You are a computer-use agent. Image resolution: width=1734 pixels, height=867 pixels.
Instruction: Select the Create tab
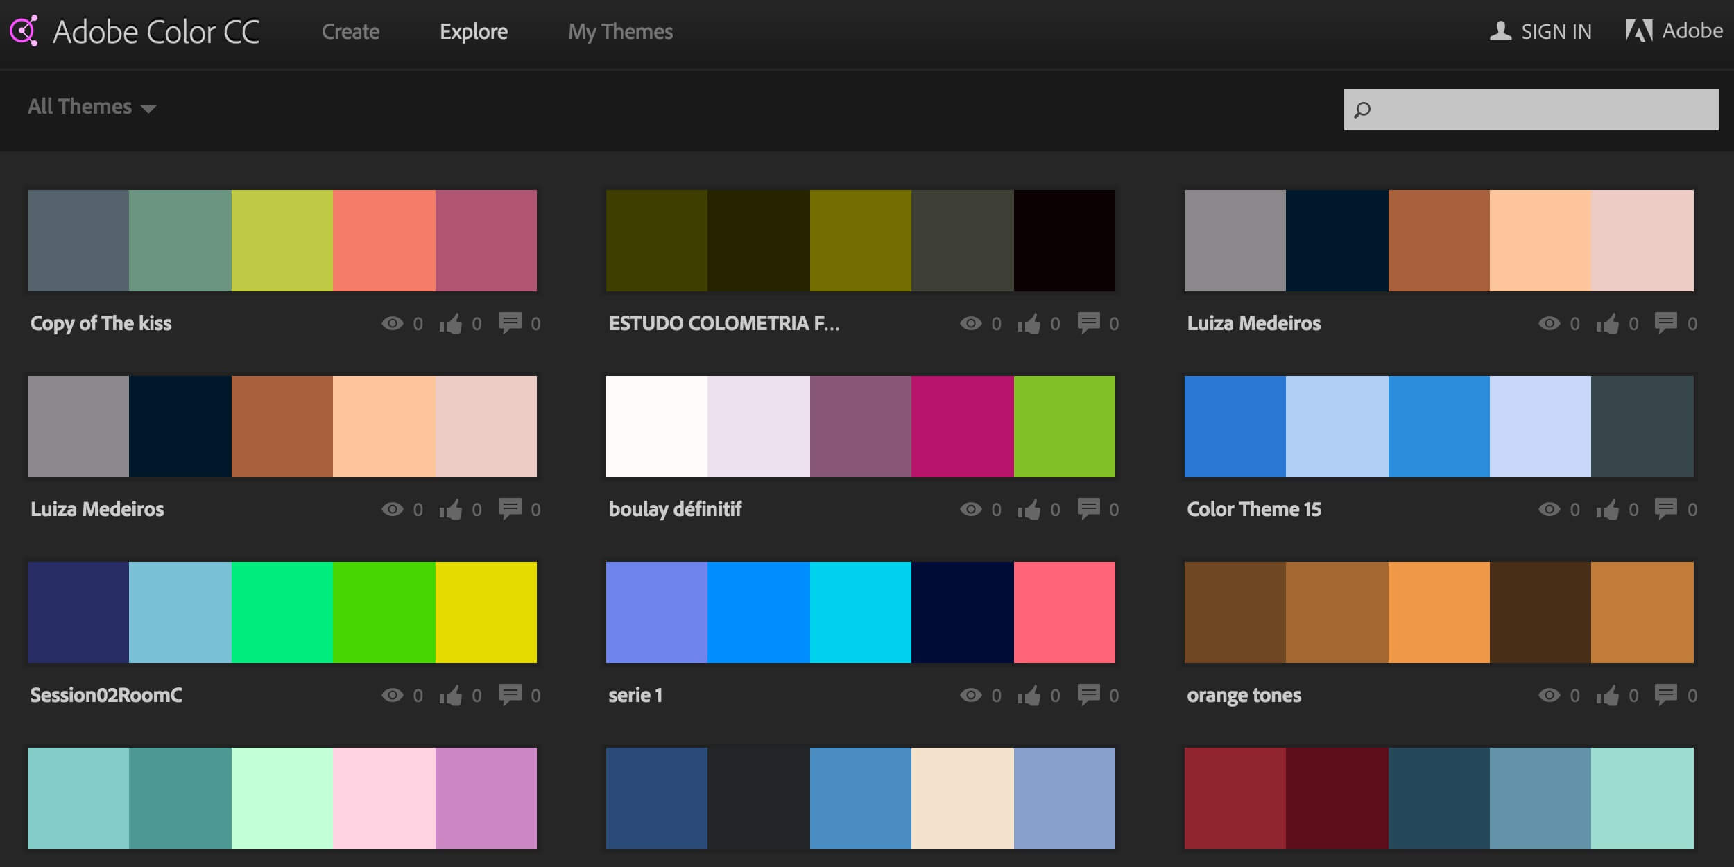point(352,32)
